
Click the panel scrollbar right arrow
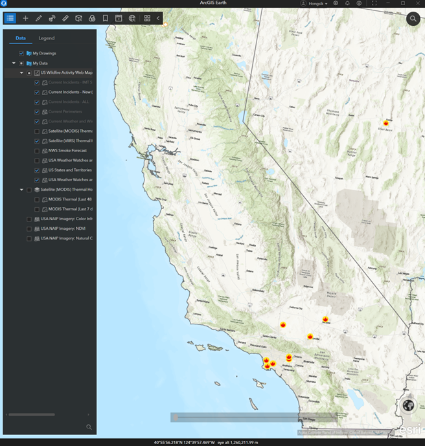pos(88,415)
